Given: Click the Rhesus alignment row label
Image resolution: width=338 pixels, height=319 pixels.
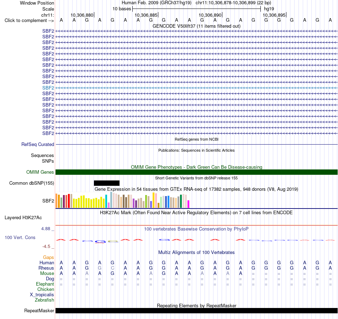Looking at the screenshot, I should 46,268.
